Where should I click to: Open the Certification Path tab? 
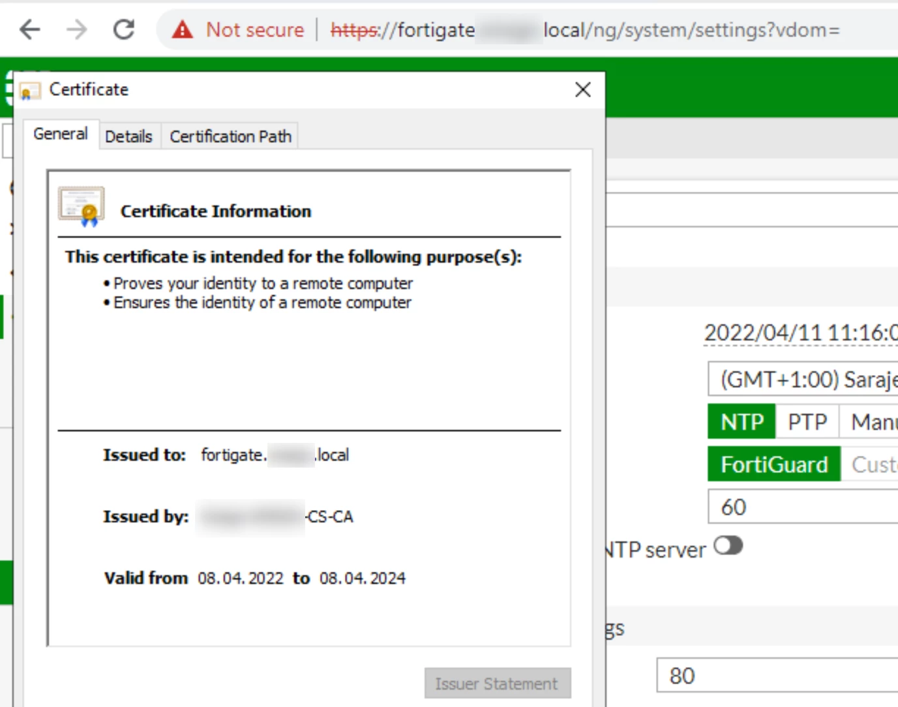click(x=230, y=136)
